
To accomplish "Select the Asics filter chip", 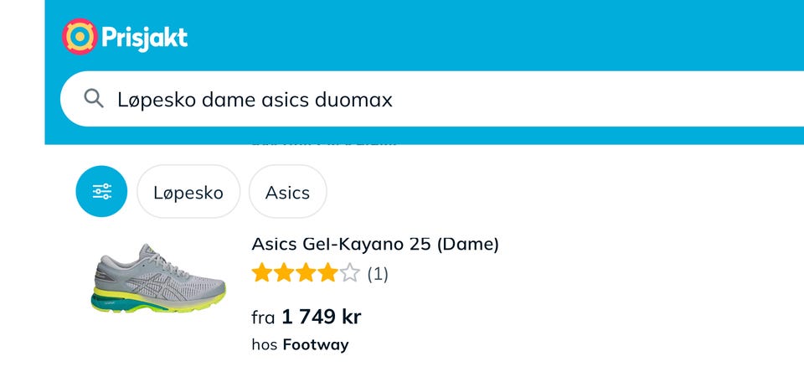I will (287, 192).
